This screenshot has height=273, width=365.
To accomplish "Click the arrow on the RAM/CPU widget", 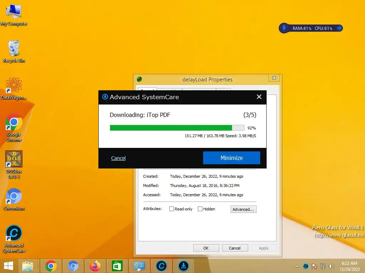I will click(339, 28).
